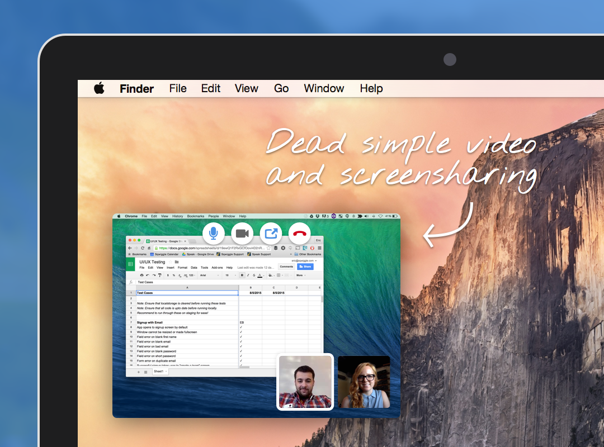The height and width of the screenshot is (447, 604).
Task: Star the page with the bookmark icon
Action: click(x=268, y=248)
